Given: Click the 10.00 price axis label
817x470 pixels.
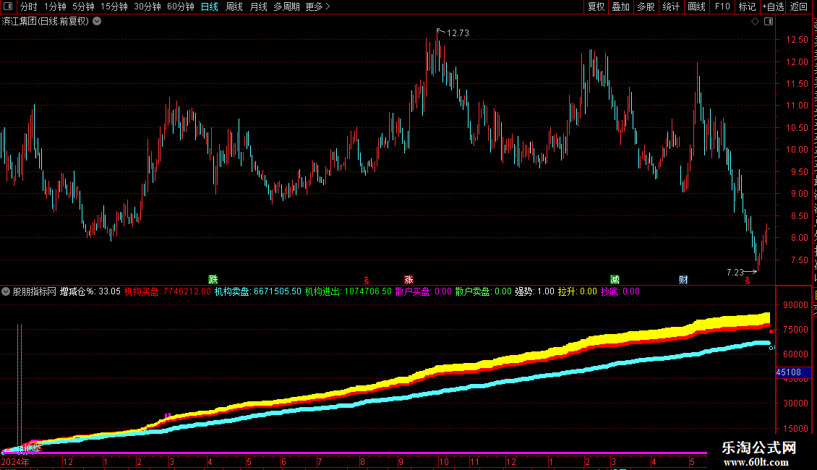Looking at the screenshot, I should (x=797, y=150).
